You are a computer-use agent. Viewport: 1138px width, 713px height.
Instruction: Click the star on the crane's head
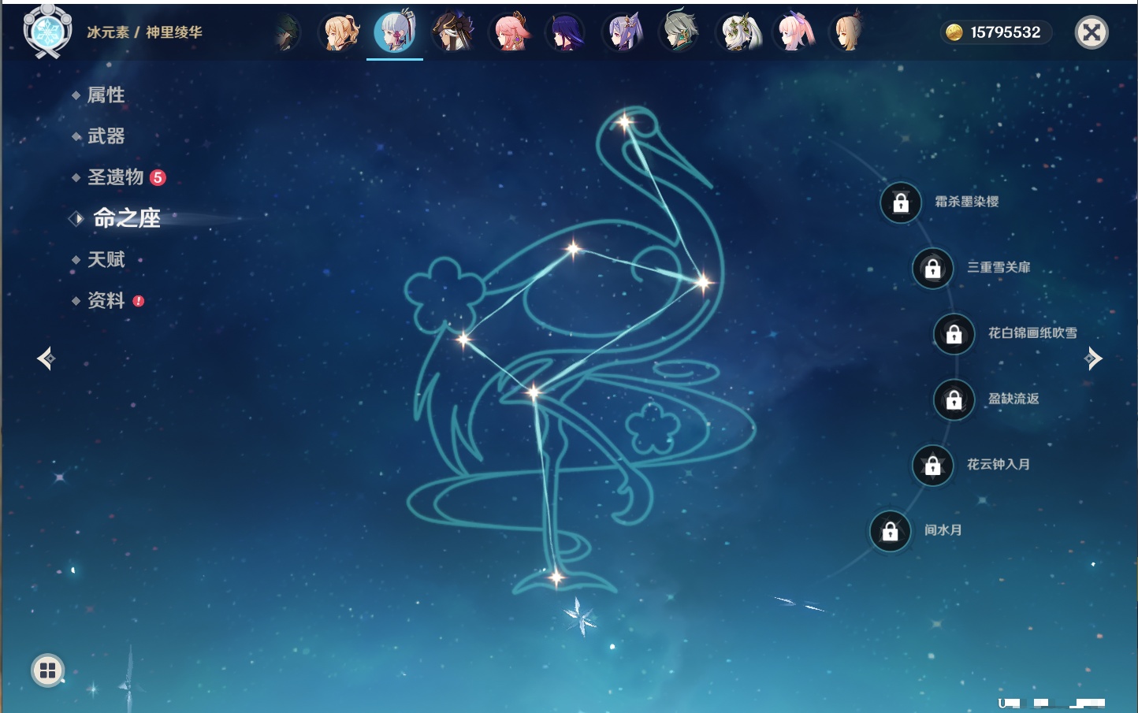625,122
